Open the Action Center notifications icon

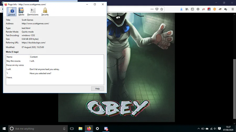point(219,129)
